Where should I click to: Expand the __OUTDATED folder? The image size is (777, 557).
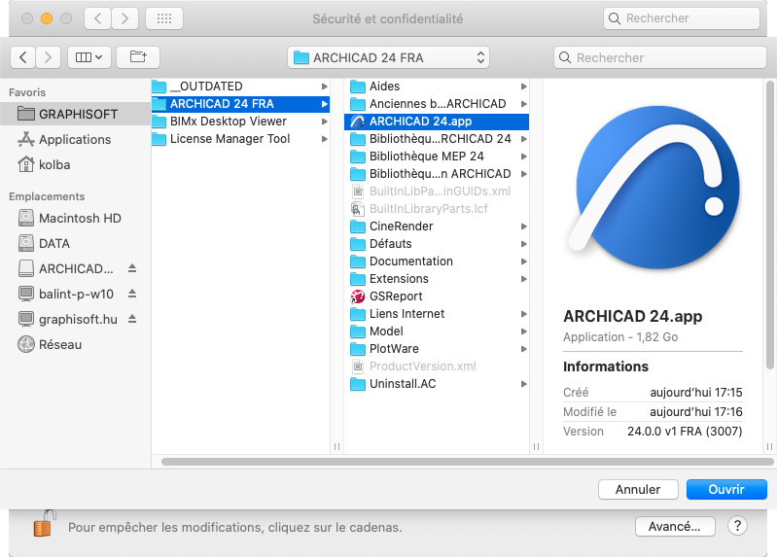coord(325,87)
